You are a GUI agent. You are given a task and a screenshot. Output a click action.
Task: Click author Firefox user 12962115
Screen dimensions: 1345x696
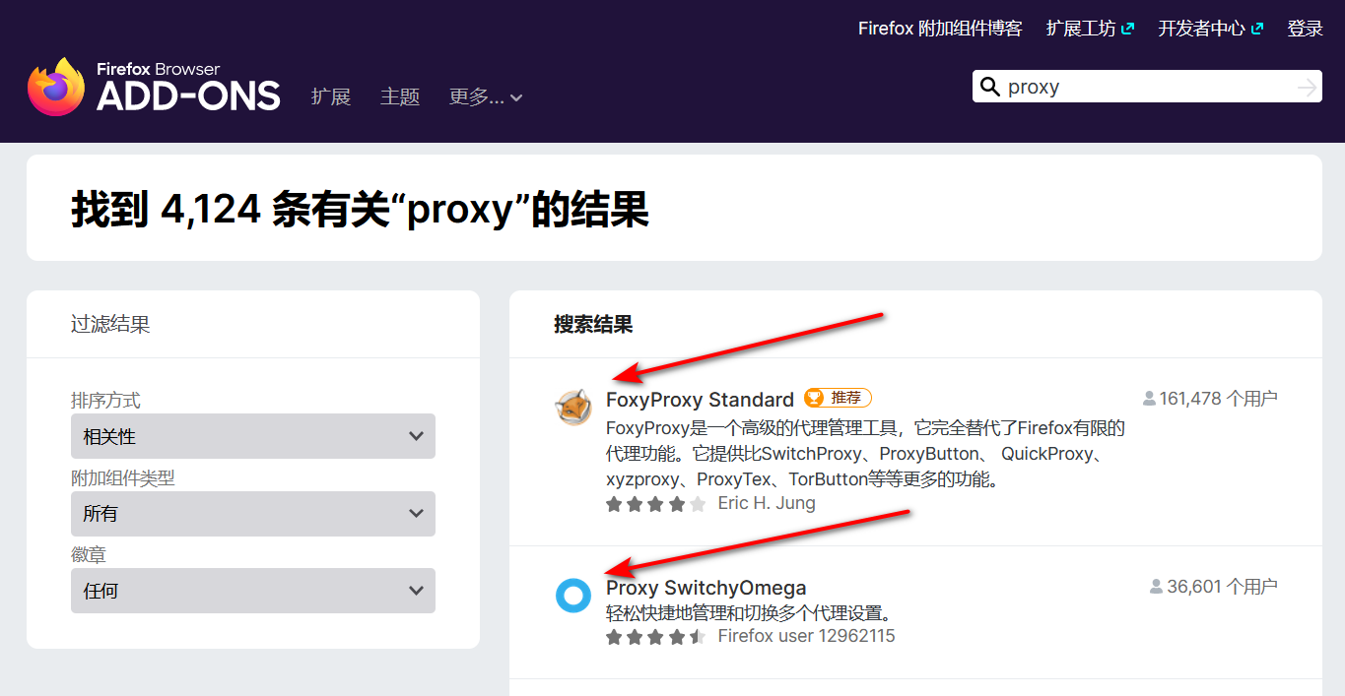click(x=806, y=636)
